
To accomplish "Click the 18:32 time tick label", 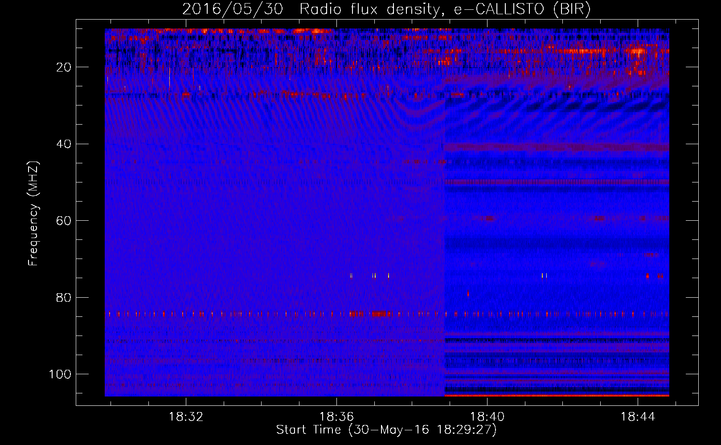I will point(186,417).
